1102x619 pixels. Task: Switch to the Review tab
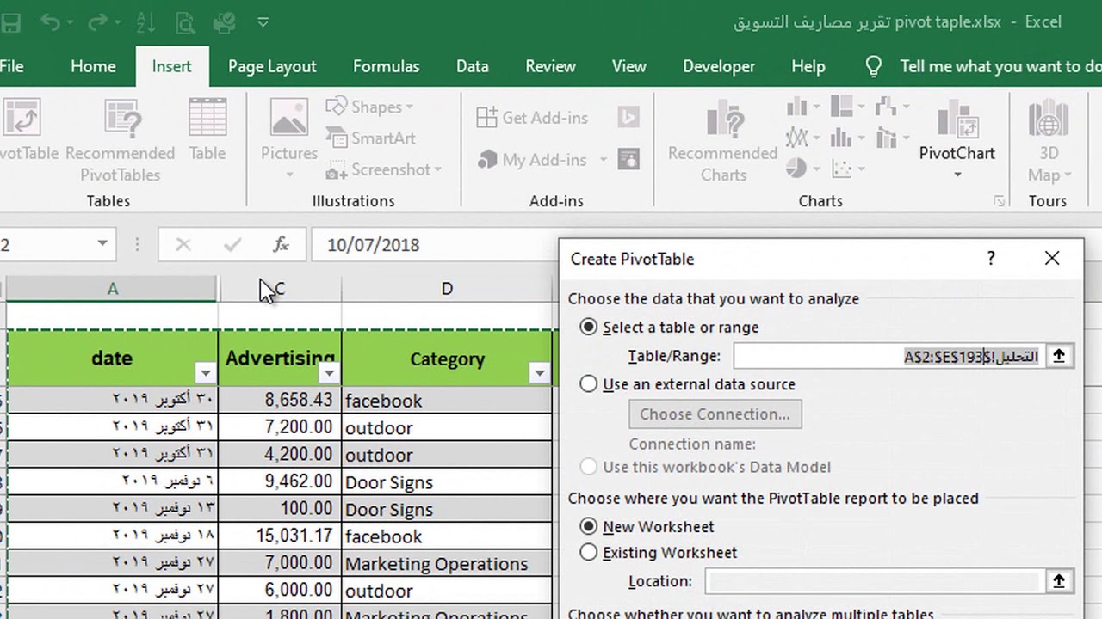[x=550, y=66]
